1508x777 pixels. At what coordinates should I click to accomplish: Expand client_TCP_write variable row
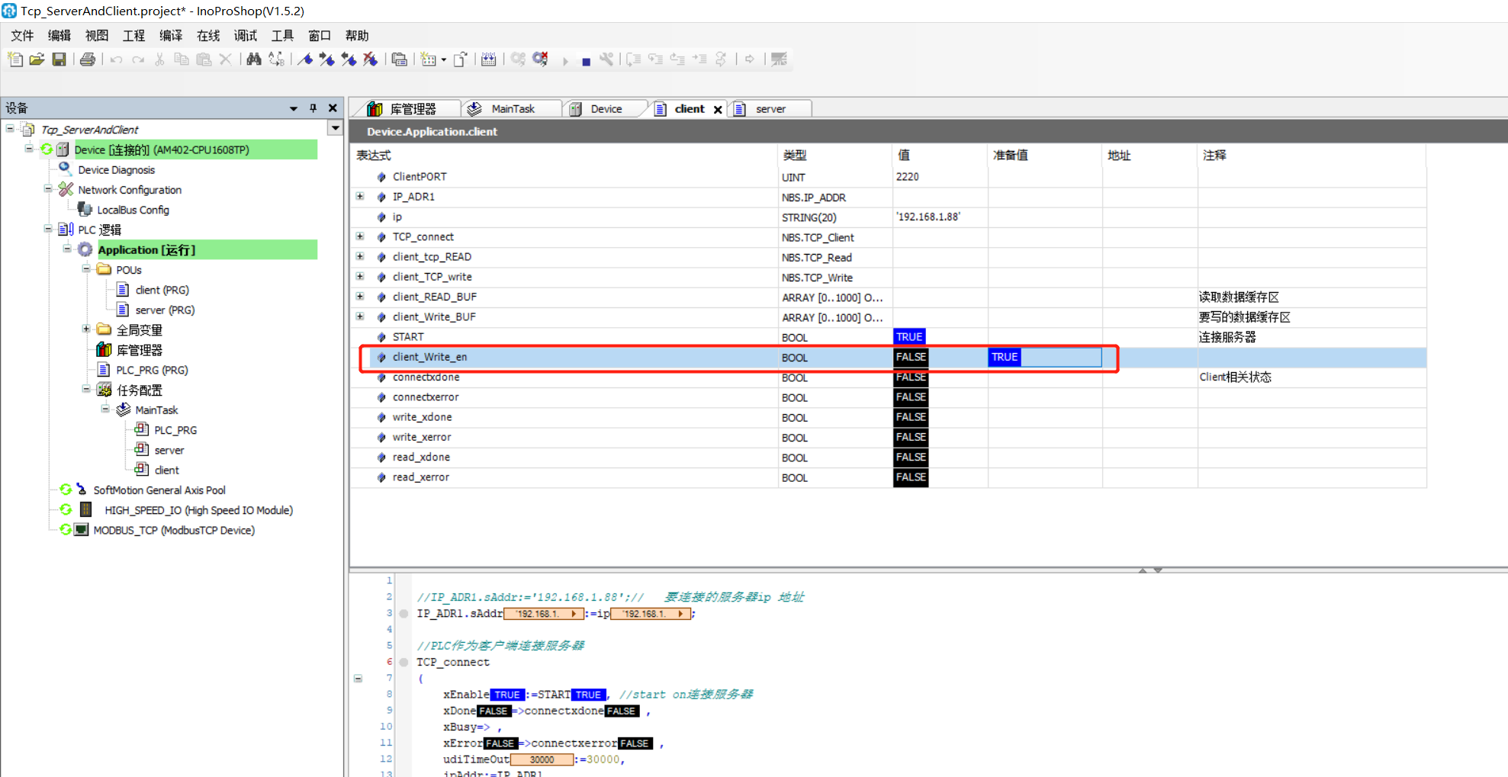tap(360, 276)
